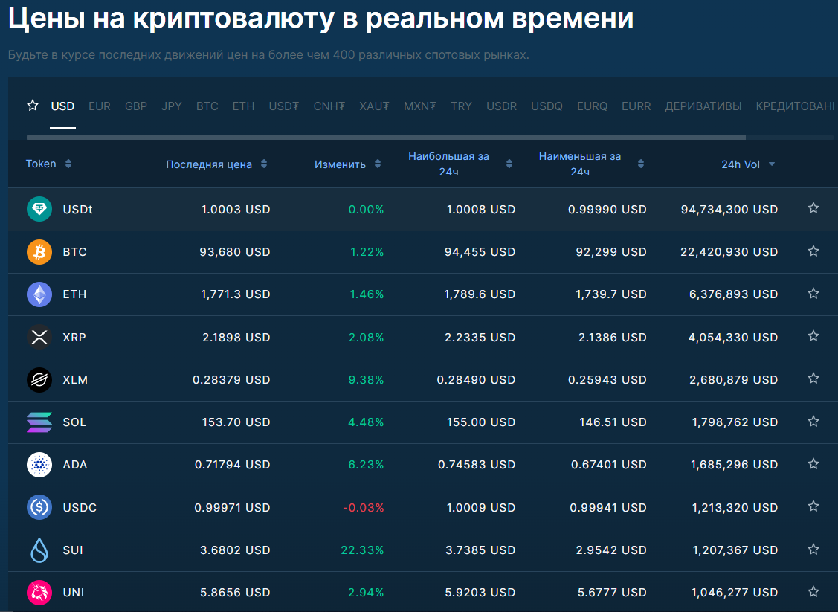The height and width of the screenshot is (612, 838).
Task: Sort by Последняя цена column
Action: click(216, 164)
